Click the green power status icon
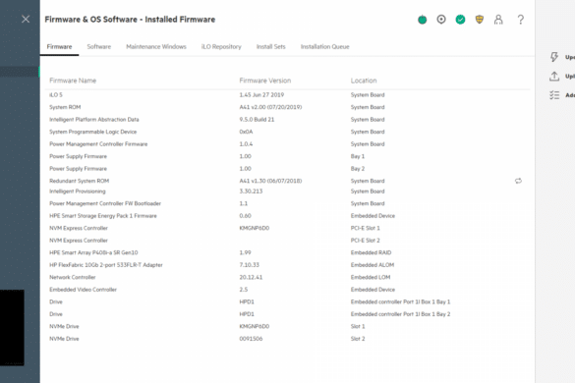Image resolution: width=575 pixels, height=383 pixels. (422, 20)
